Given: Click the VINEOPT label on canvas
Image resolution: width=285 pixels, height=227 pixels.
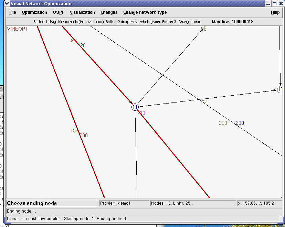Looking at the screenshot, I should point(18,29).
